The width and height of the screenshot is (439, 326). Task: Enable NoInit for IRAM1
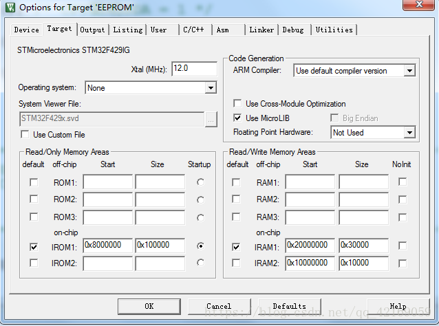[403, 246]
